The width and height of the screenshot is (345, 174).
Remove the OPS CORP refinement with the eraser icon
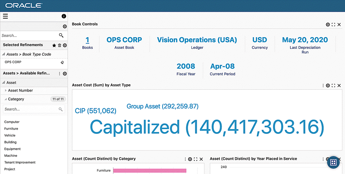(62, 63)
